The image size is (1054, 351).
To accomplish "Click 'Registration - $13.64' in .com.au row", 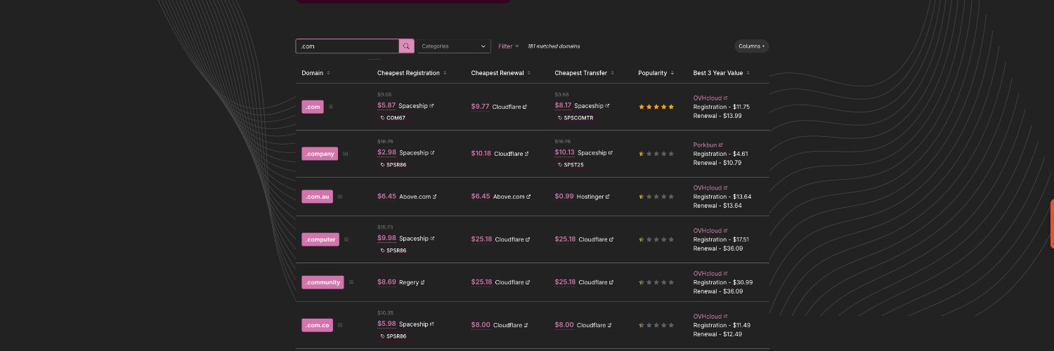I will tap(722, 197).
